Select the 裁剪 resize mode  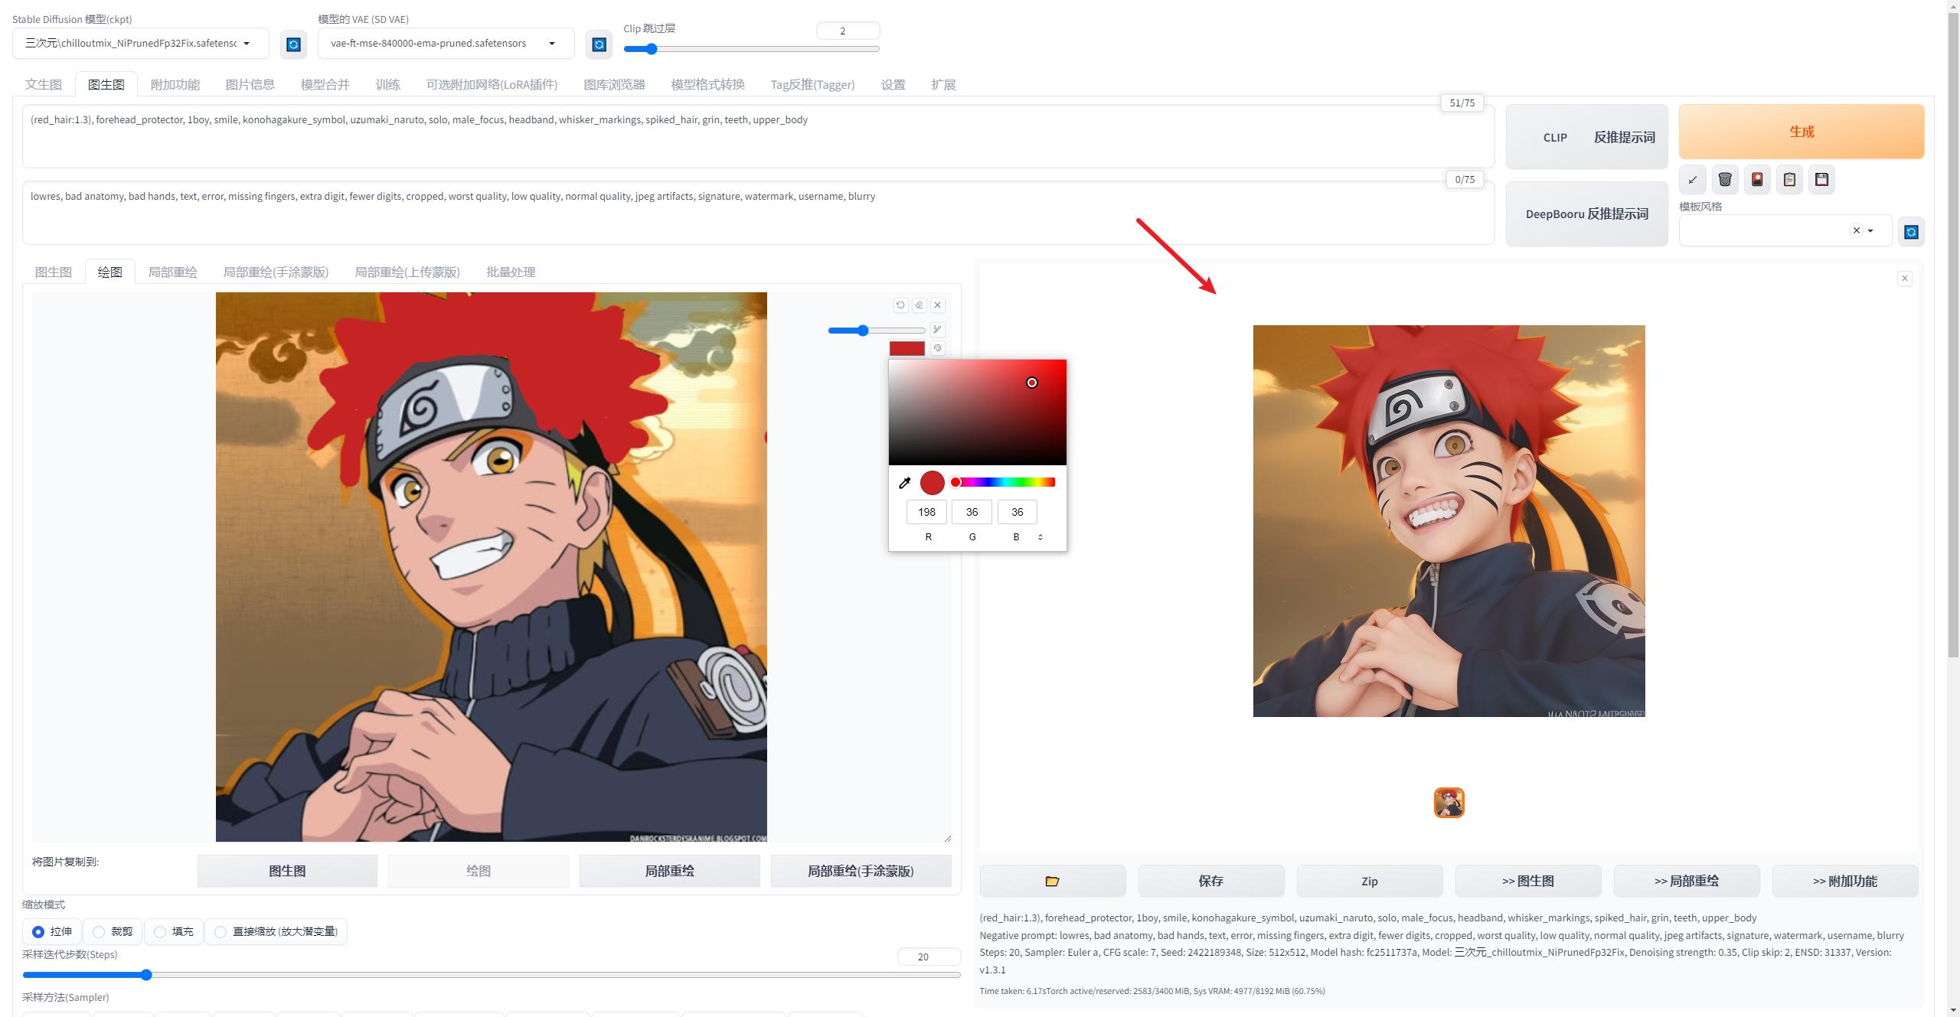point(99,932)
